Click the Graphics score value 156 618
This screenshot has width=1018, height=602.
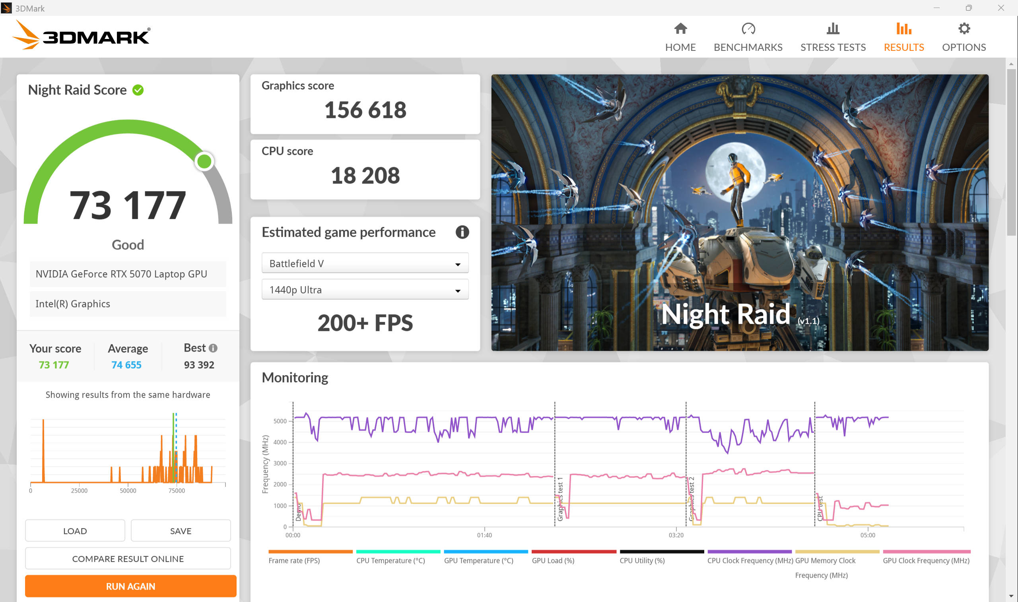(365, 110)
